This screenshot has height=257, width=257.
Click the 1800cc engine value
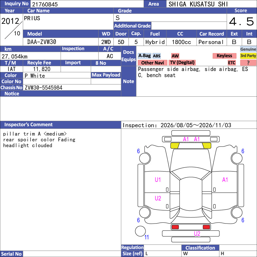pos(182,42)
